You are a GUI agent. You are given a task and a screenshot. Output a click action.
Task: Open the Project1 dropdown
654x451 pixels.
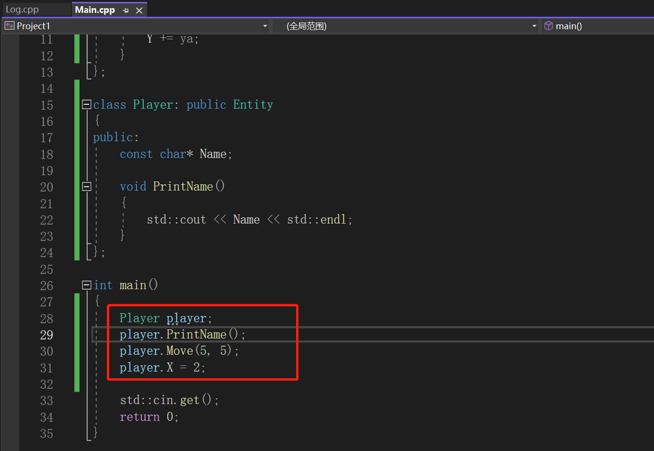(265, 26)
